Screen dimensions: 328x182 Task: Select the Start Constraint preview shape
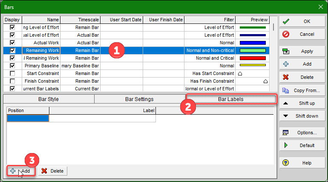click(240, 73)
